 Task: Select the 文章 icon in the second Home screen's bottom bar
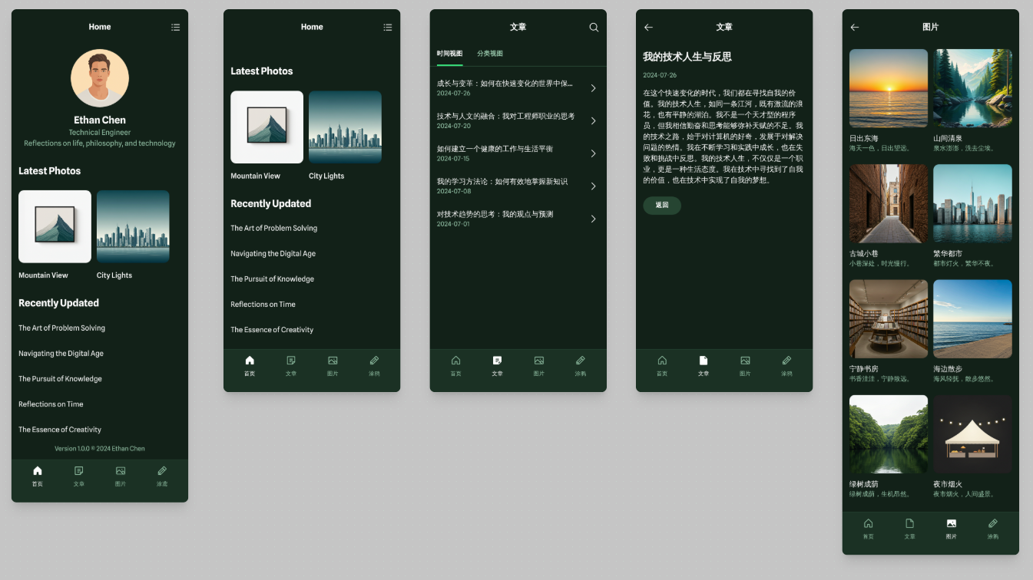tap(291, 361)
